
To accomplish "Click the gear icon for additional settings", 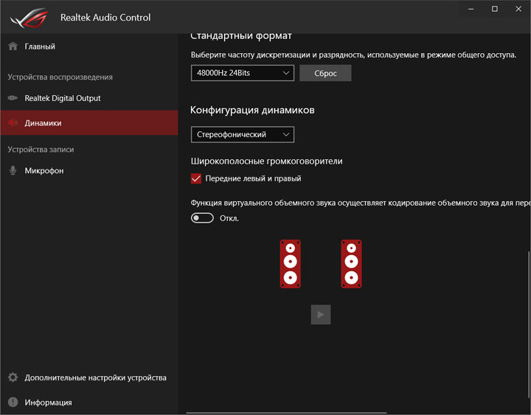I will point(13,377).
